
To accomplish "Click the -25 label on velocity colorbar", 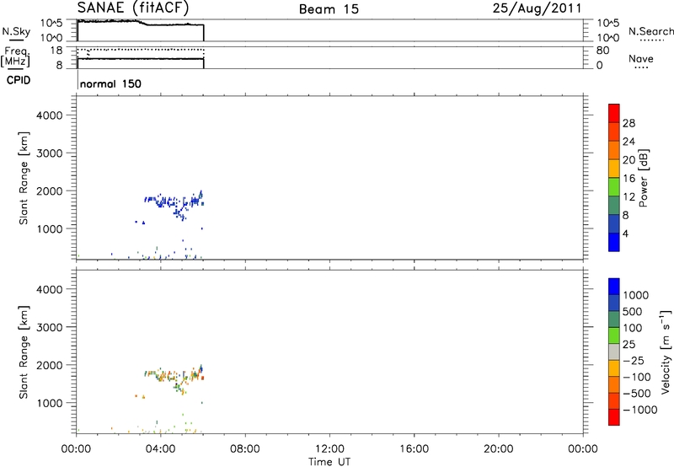I will [x=634, y=361].
